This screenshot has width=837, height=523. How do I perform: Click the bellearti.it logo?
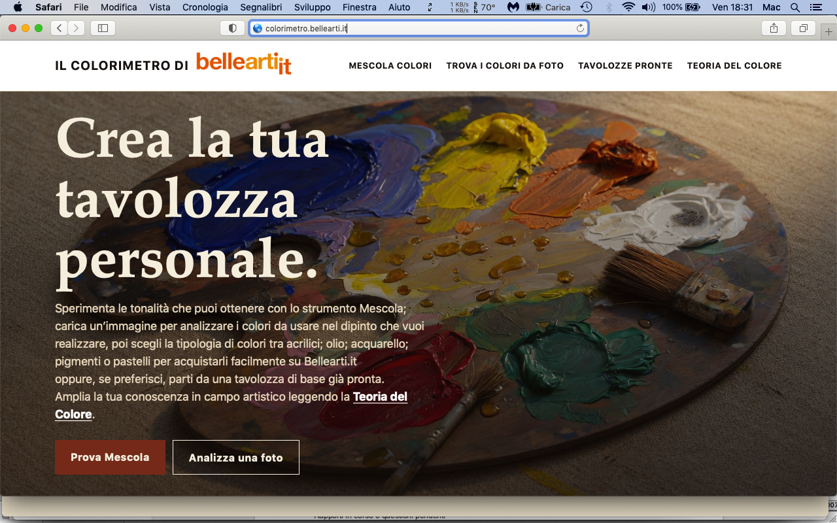(x=244, y=63)
